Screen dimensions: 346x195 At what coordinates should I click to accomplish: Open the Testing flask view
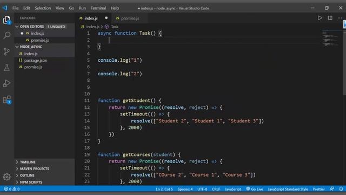click(x=6, y=68)
